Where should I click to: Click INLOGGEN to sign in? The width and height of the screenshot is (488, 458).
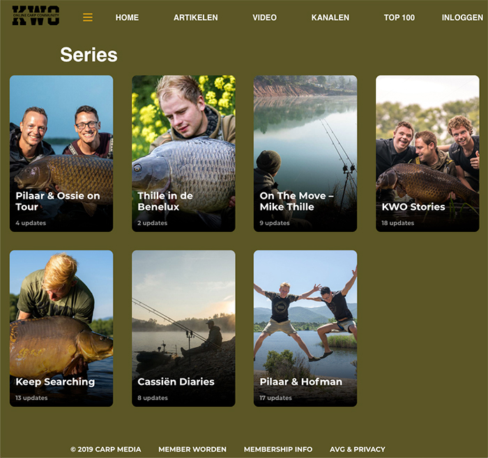tap(462, 17)
